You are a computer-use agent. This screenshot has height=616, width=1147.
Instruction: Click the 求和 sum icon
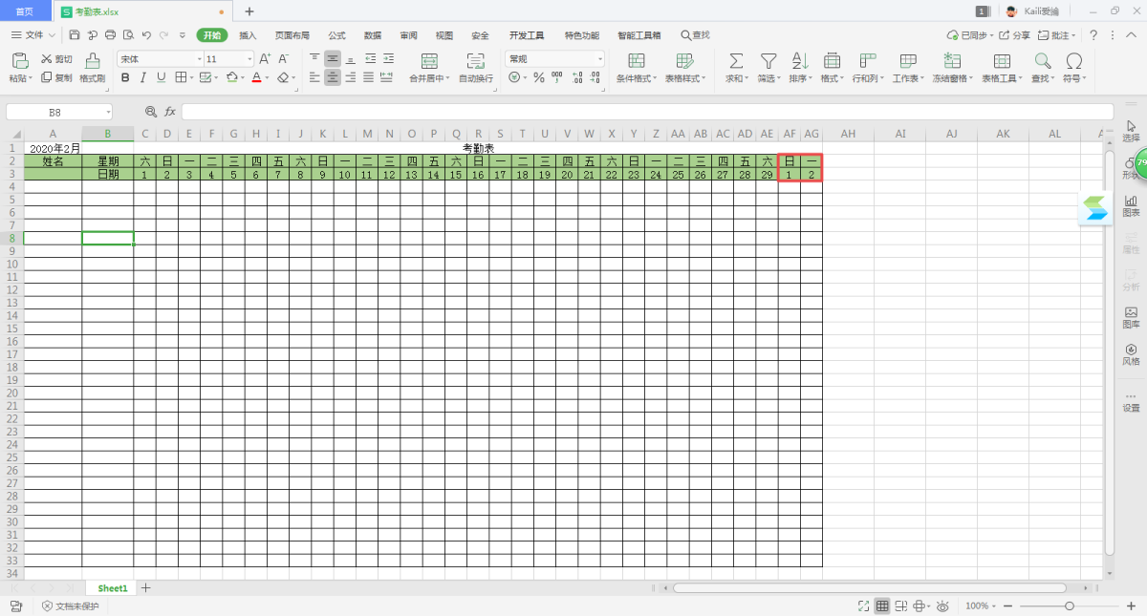pos(736,61)
